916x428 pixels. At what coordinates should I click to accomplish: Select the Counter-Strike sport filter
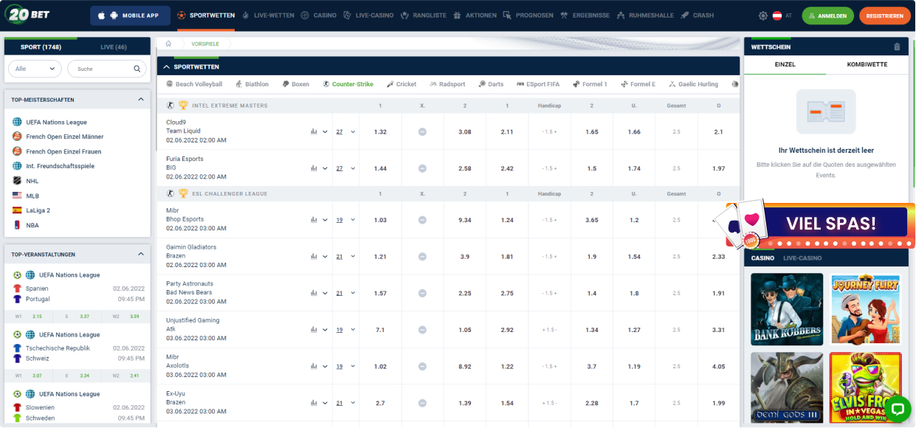(348, 84)
